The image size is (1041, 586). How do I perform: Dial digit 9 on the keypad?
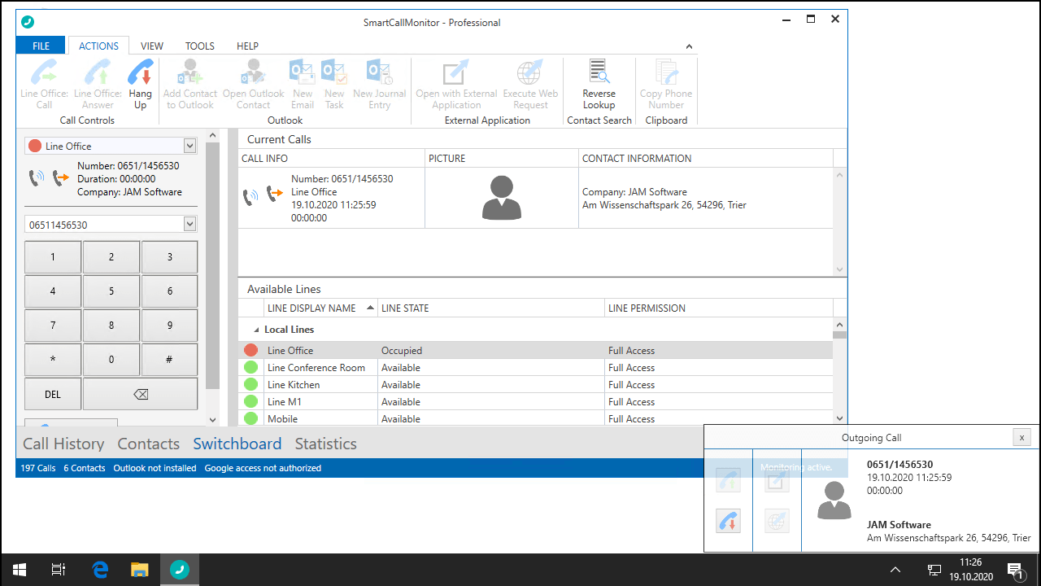(169, 326)
